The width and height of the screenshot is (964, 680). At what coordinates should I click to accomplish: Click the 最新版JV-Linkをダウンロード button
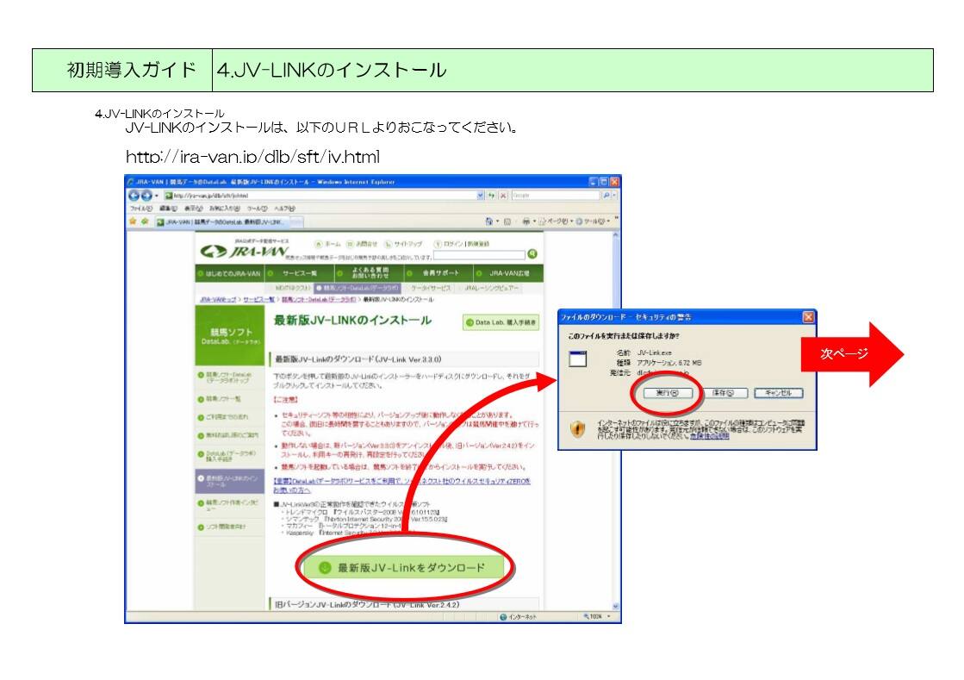[x=405, y=567]
